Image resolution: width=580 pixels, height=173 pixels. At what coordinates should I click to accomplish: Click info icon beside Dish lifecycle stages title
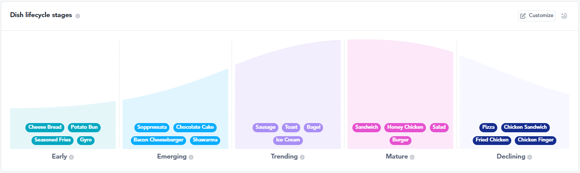pyautogui.click(x=77, y=16)
